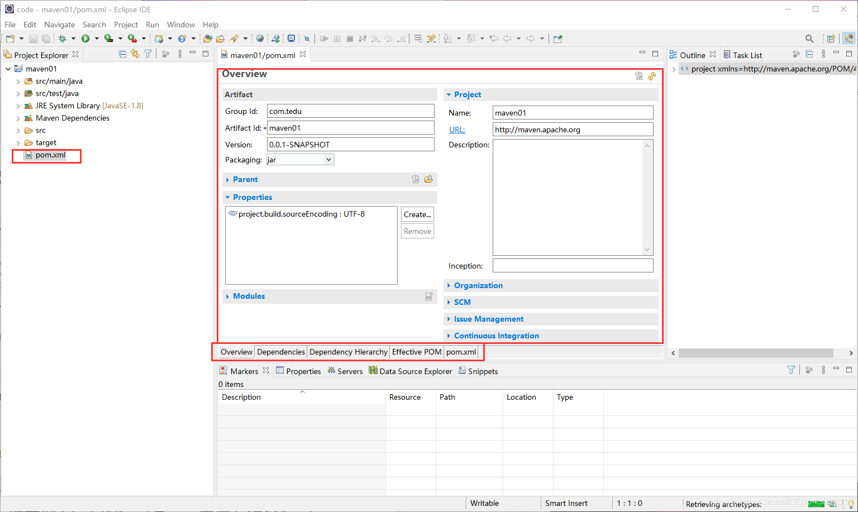Screen dimensions: 858x512
Task: Click the Open Task folder icon
Action: (221, 39)
